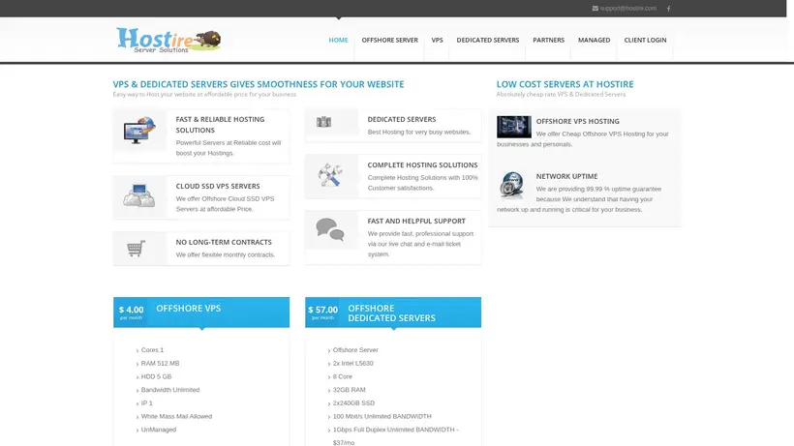This screenshot has width=794, height=446.
Task: Click the chat bubbles support icon
Action: point(330,229)
